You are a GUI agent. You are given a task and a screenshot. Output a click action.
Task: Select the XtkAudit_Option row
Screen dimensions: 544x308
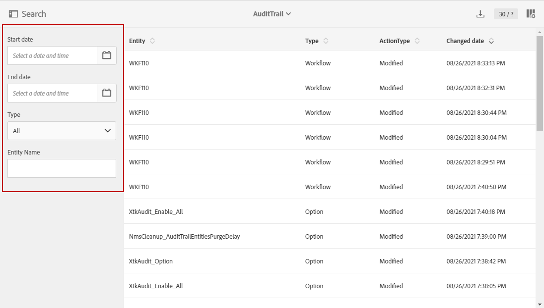point(151,261)
